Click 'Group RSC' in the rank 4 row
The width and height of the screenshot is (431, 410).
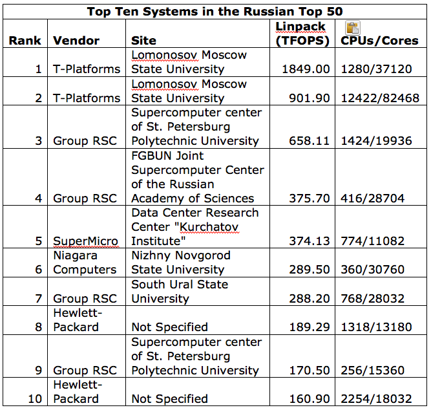pos(85,199)
